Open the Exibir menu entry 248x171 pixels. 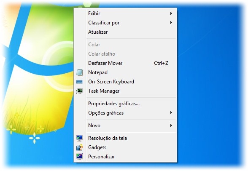point(125,13)
